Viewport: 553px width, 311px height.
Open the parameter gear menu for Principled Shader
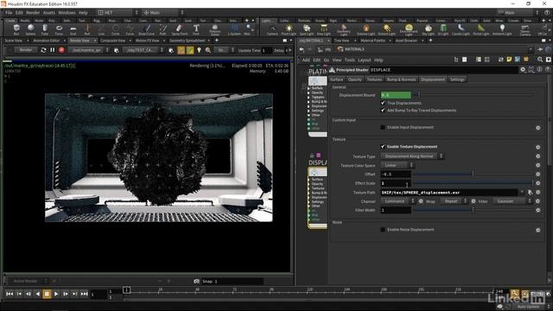pos(523,70)
